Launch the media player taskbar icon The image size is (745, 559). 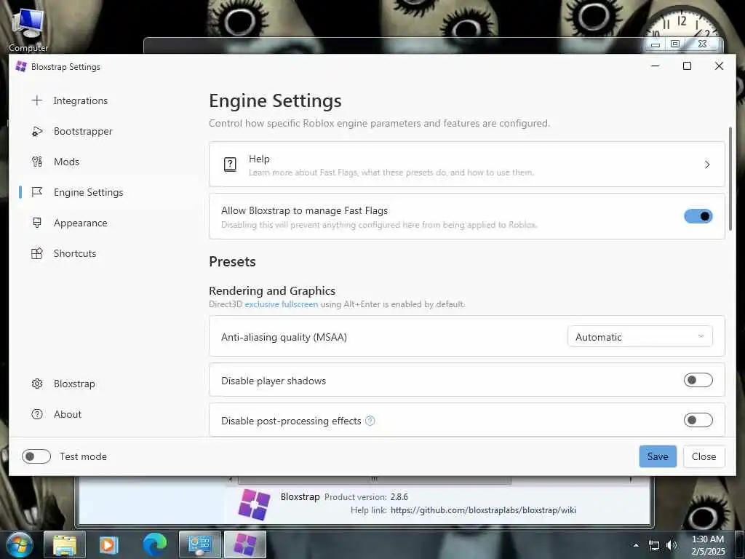click(x=109, y=544)
